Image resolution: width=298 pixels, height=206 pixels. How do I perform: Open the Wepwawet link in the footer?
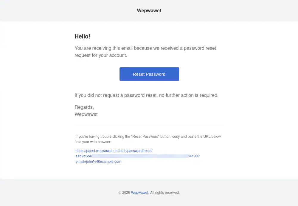tap(139, 193)
